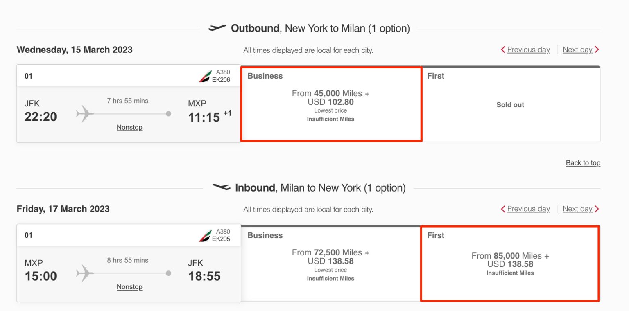
Task: Click the red chevron beside outbound Previous day
Action: pyautogui.click(x=503, y=50)
